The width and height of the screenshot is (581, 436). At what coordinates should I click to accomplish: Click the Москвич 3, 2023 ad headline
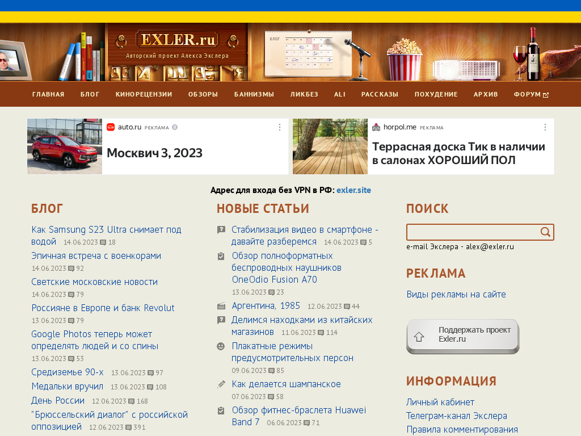tap(154, 153)
